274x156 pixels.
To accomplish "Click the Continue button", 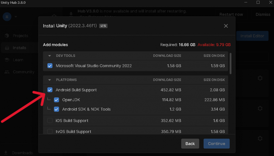I will pyautogui.click(x=216, y=144).
